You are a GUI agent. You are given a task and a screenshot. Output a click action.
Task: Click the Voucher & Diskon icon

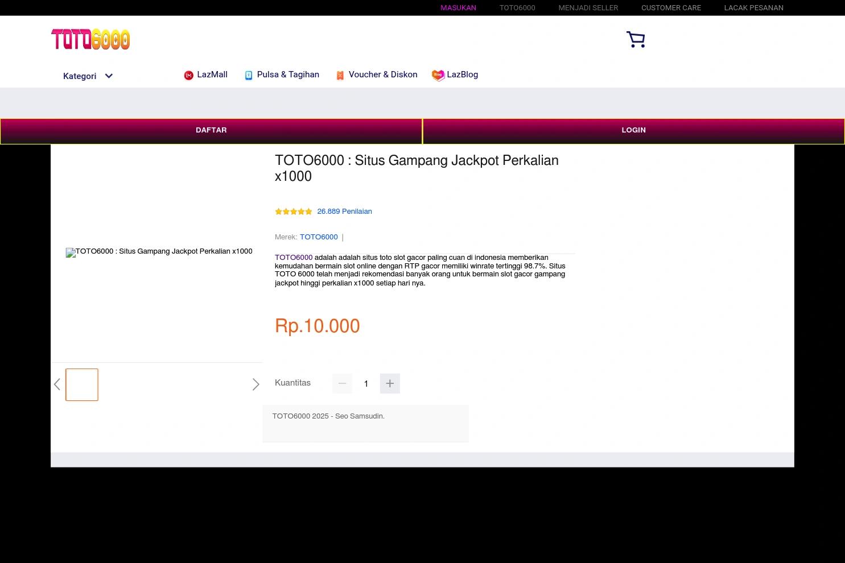coord(340,76)
